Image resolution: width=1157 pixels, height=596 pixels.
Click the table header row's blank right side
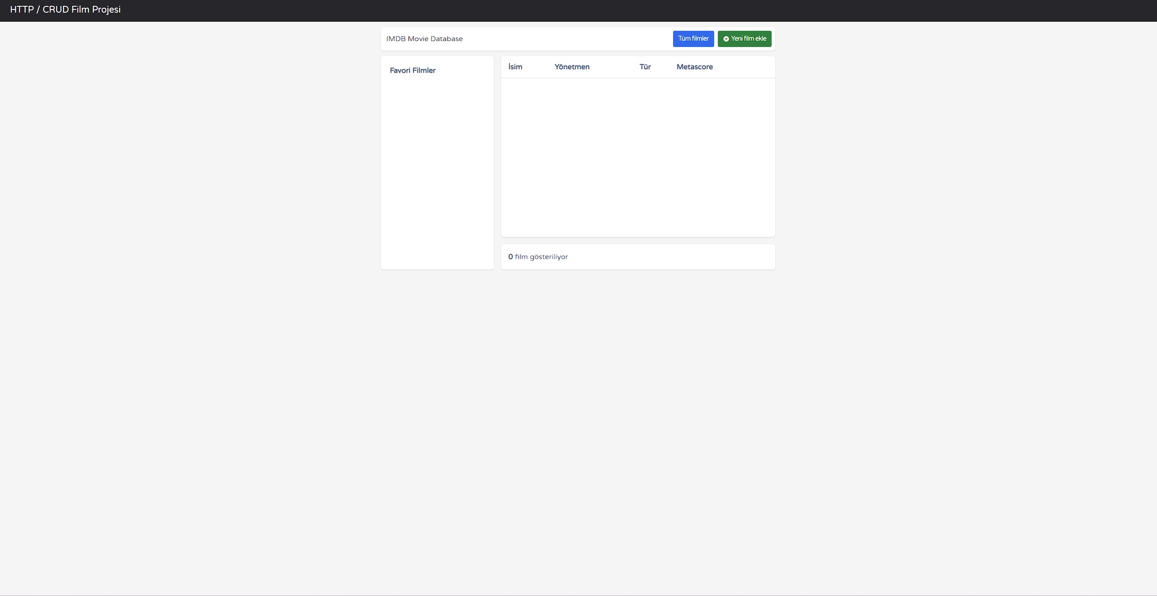tap(746, 67)
